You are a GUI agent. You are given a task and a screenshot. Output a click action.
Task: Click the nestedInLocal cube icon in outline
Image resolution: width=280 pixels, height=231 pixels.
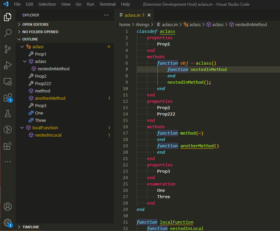31,135
